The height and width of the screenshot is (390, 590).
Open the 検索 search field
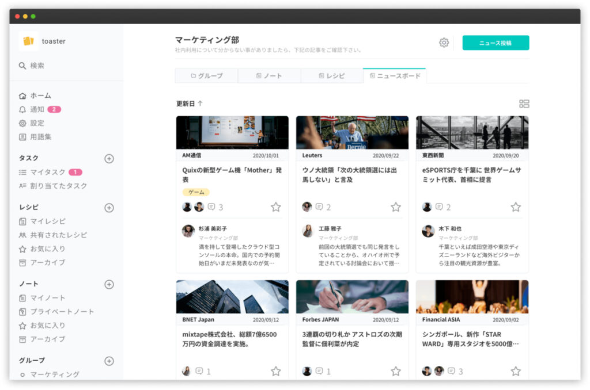(32, 66)
